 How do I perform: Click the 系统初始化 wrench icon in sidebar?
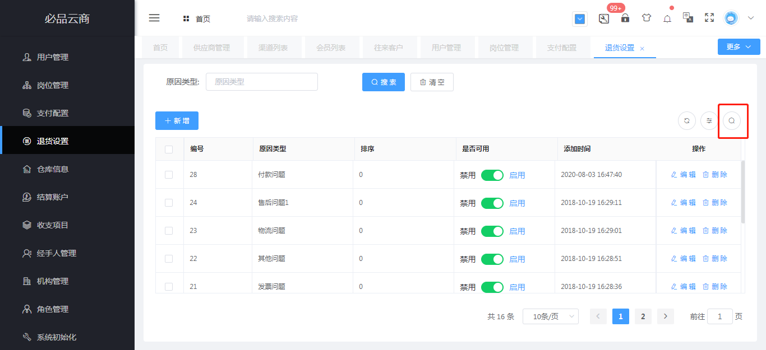[26, 337]
